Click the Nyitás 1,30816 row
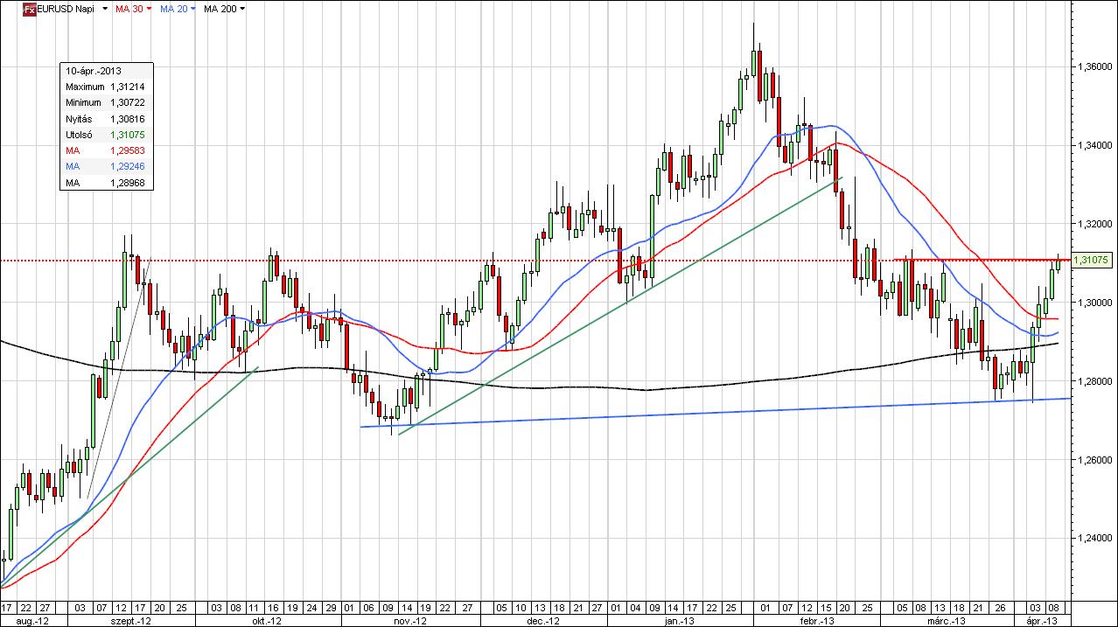Viewport: 1118px width, 627px height. [x=106, y=118]
